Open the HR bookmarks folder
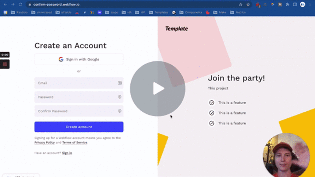This screenshot has width=315, height=177. click(126, 13)
